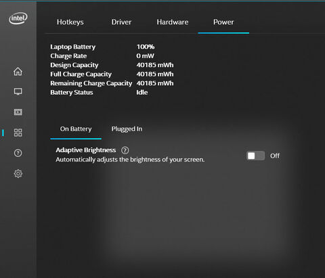Select the Power tab
Image resolution: width=325 pixels, height=278 pixels.
[x=223, y=22]
